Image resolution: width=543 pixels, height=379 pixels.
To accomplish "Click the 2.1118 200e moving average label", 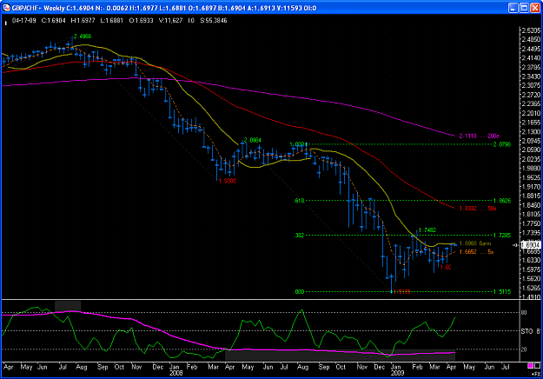I will pyautogui.click(x=480, y=136).
